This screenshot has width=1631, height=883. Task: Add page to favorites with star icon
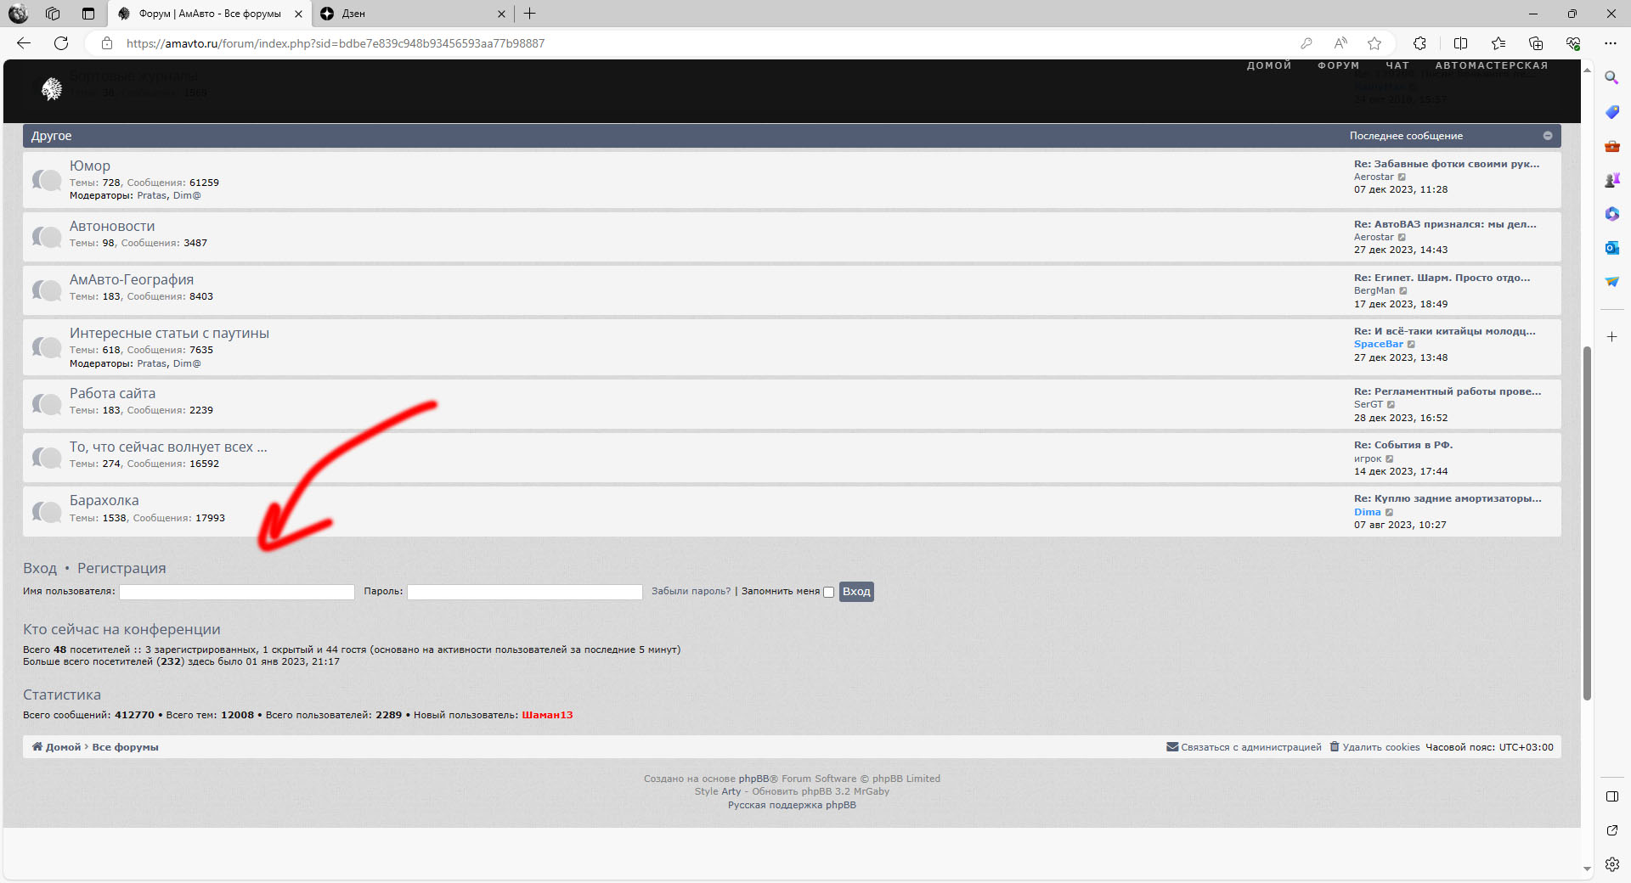(1374, 43)
